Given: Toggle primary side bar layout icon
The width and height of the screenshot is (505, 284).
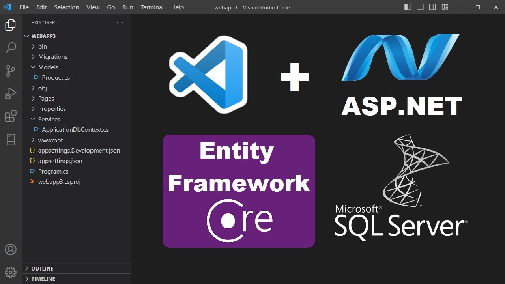Looking at the screenshot, I should [408, 7].
